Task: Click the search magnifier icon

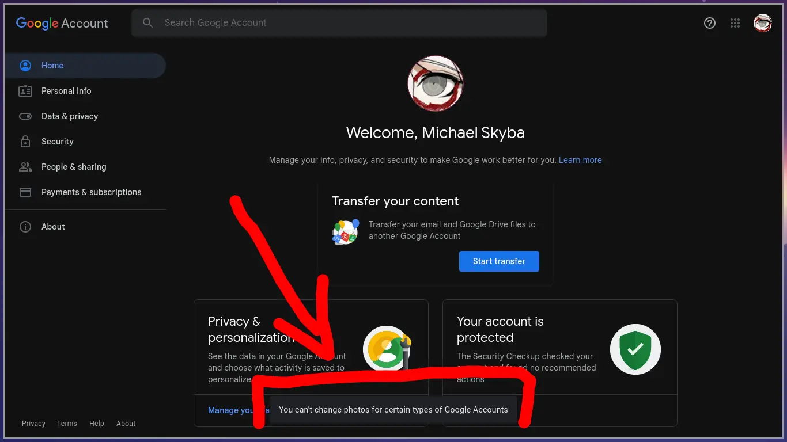Action: [148, 23]
